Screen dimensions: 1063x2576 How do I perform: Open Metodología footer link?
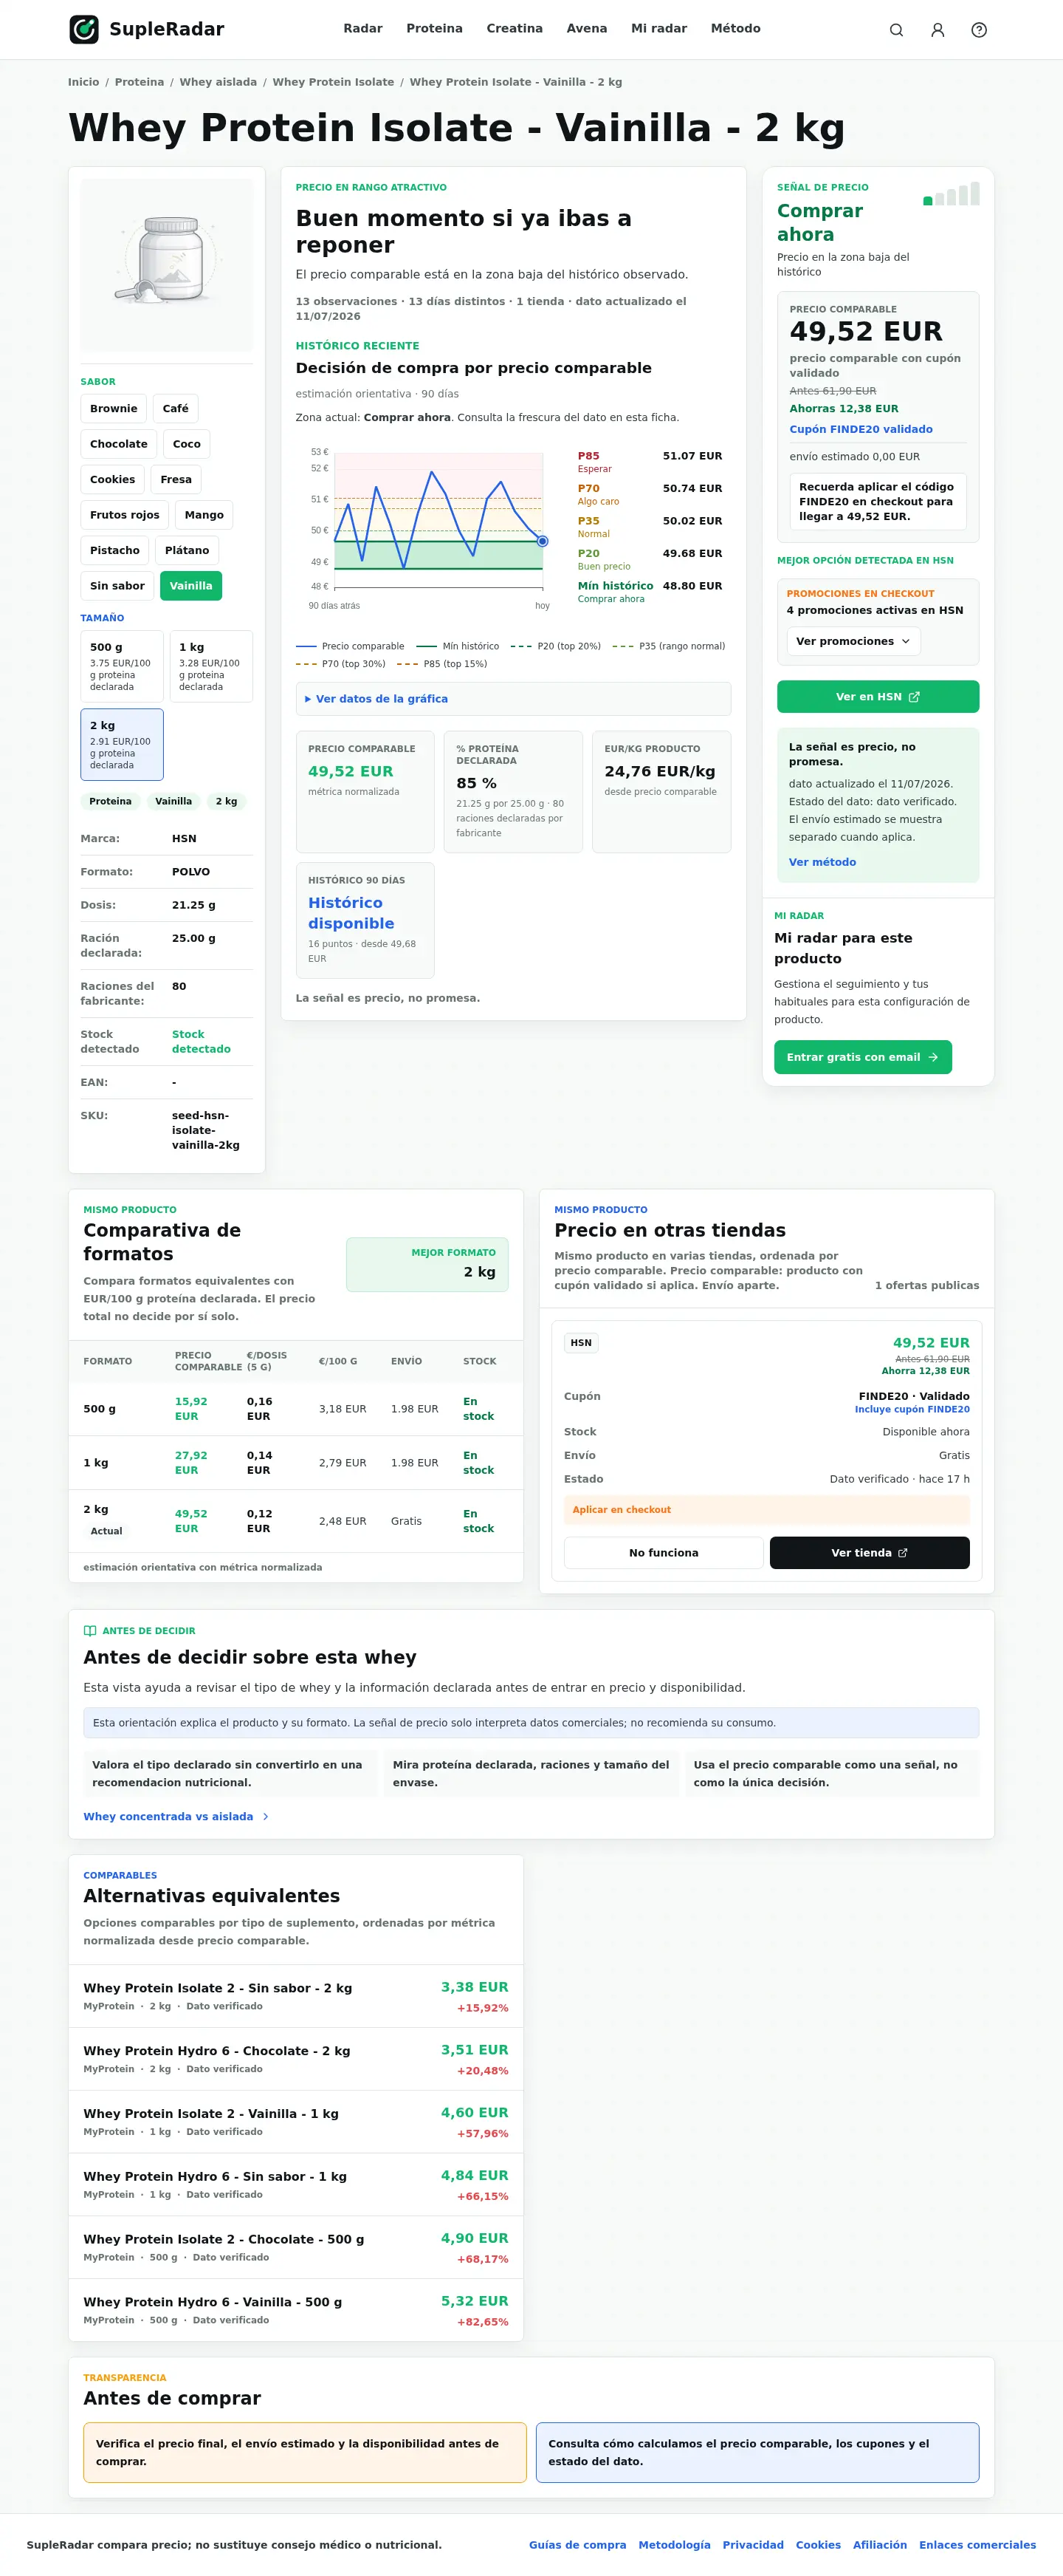tap(675, 2545)
